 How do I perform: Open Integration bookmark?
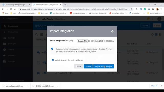coord(134,13)
